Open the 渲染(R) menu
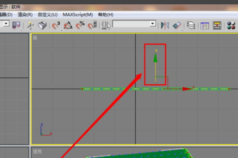The height and width of the screenshot is (158, 238). (x=25, y=15)
